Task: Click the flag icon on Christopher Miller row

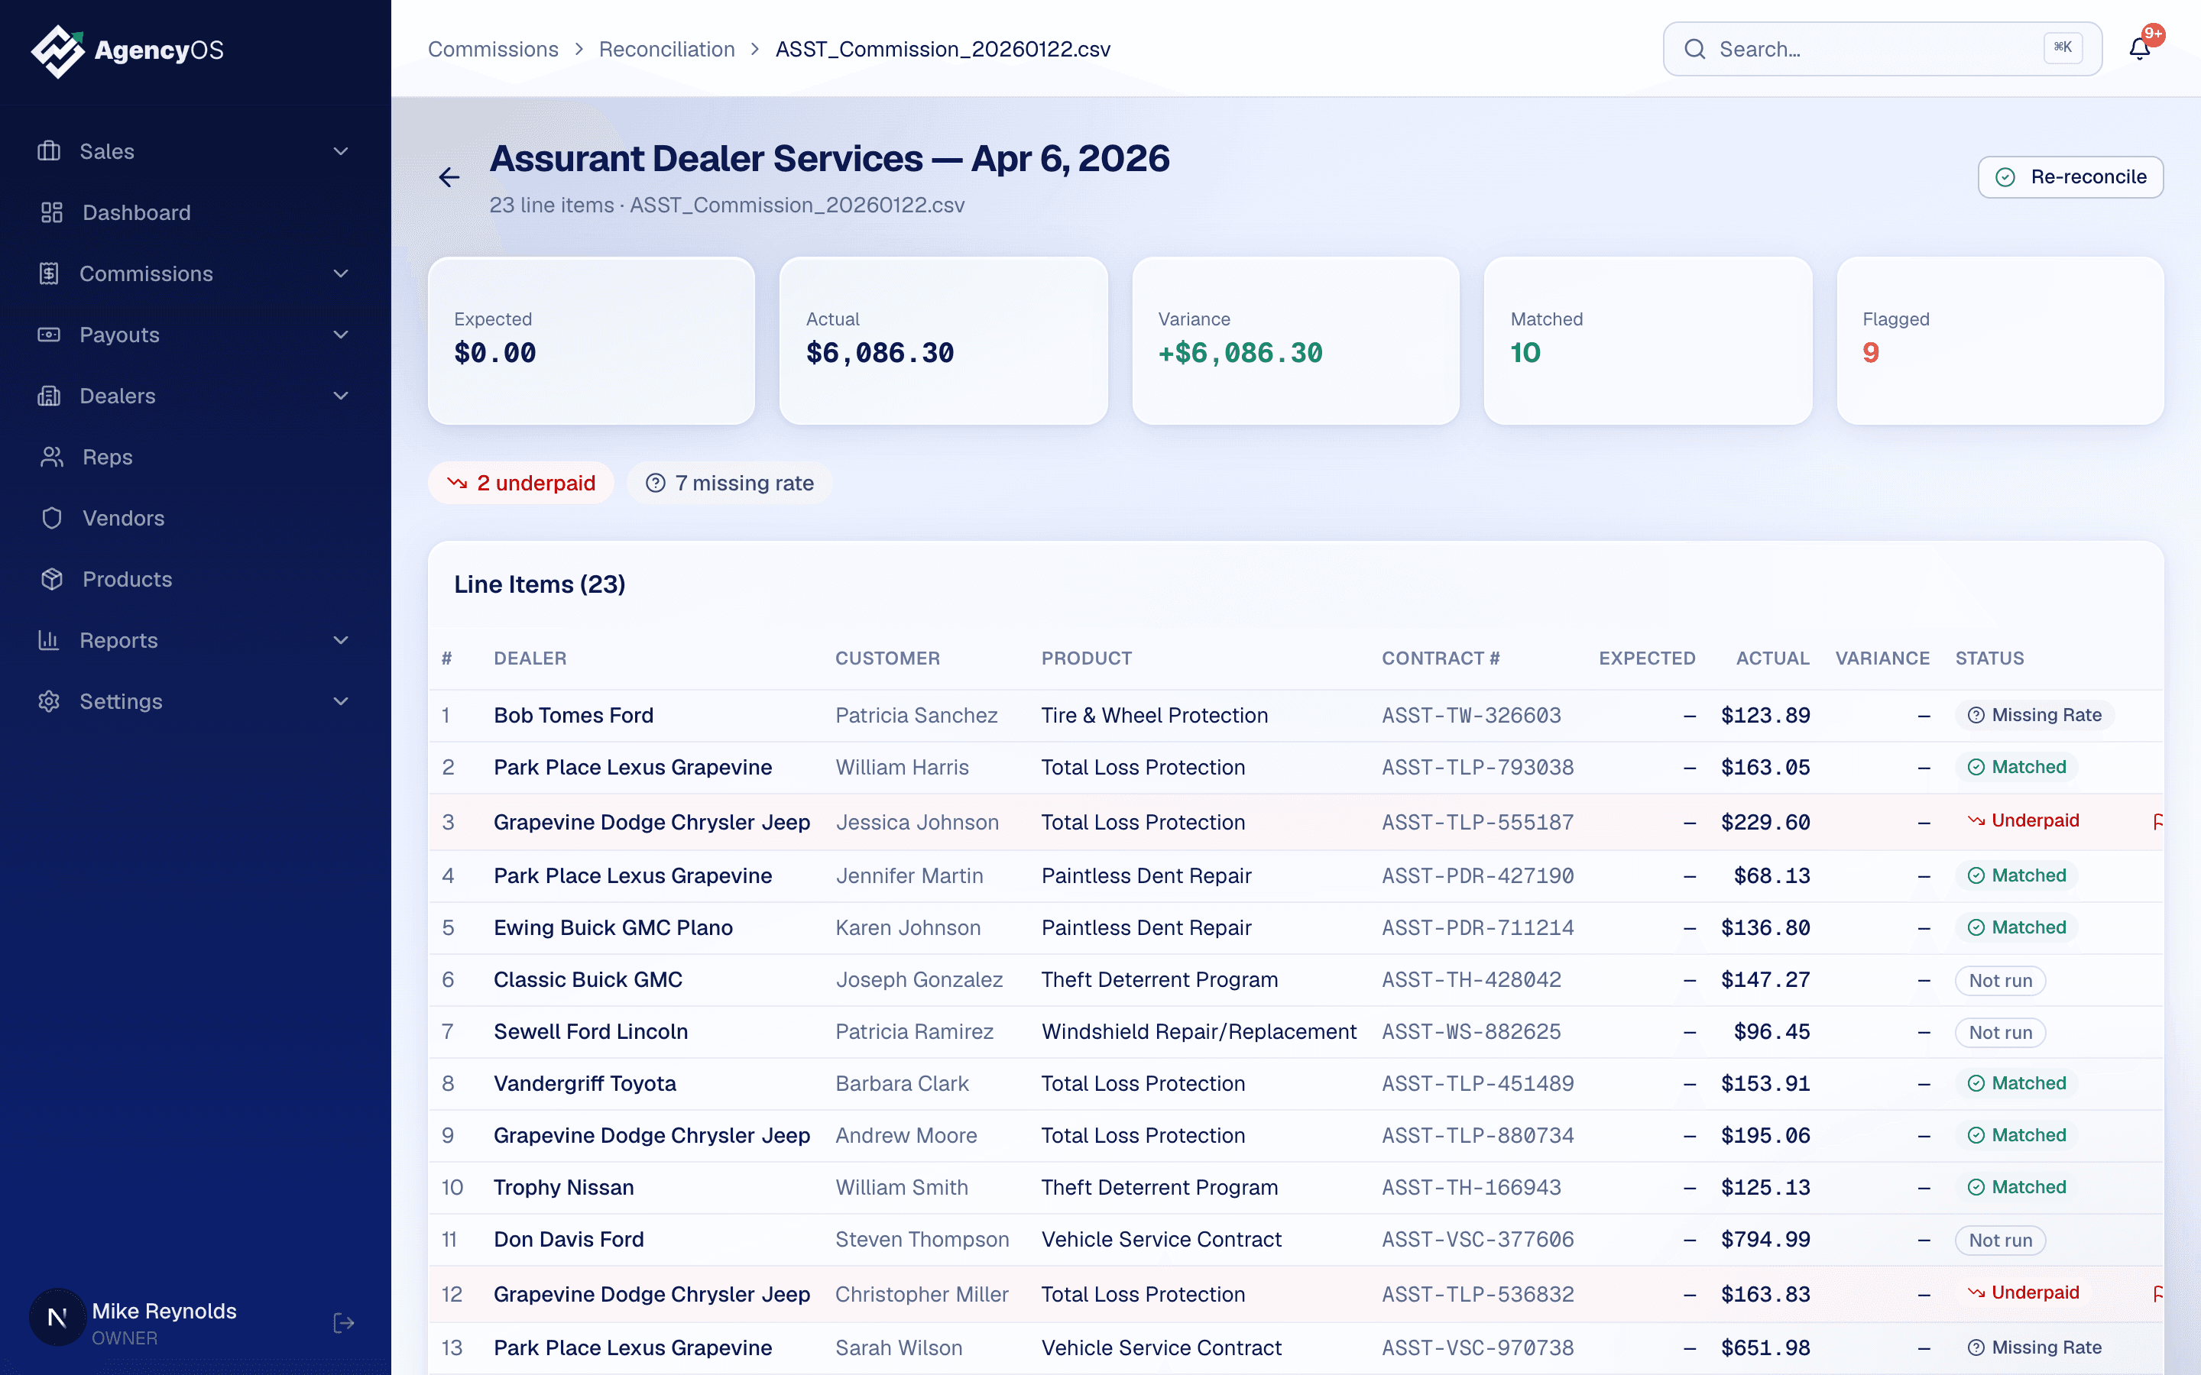Action: pos(2158,1293)
